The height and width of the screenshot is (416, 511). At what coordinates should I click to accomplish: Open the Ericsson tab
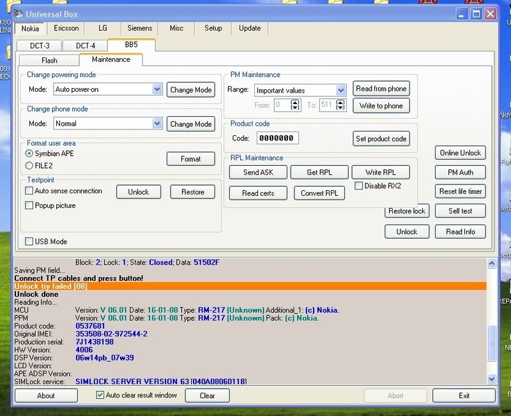coord(66,28)
